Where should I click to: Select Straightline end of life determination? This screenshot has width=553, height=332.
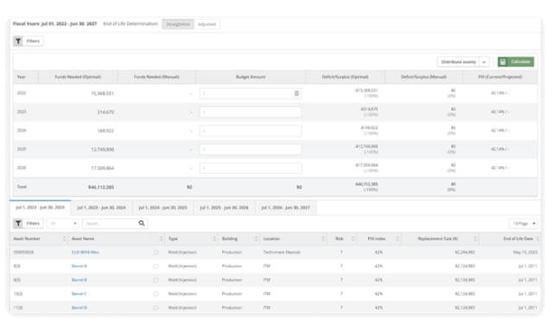(178, 24)
